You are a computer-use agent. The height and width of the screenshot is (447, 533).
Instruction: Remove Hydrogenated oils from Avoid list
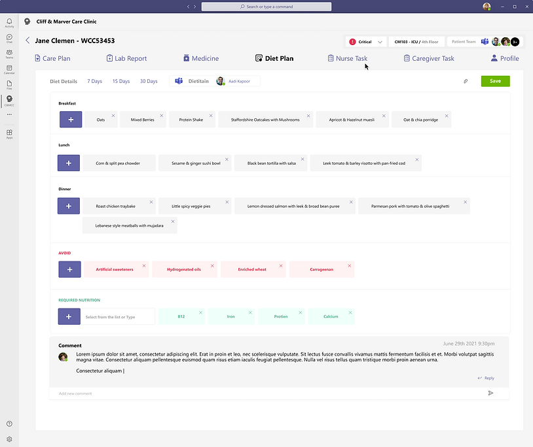pyautogui.click(x=212, y=265)
